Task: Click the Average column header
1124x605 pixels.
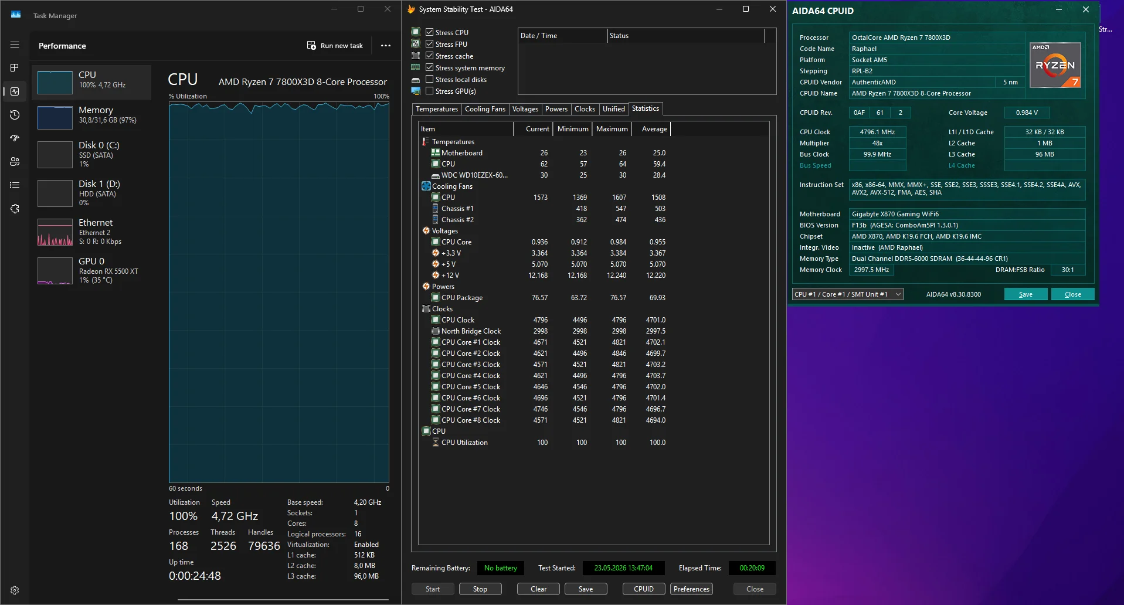Action: pyautogui.click(x=651, y=129)
